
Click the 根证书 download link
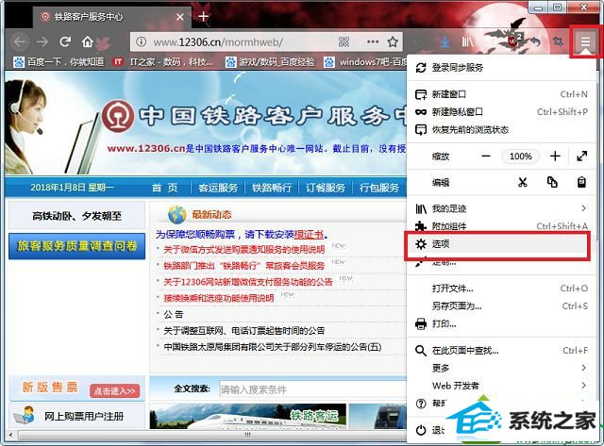309,235
